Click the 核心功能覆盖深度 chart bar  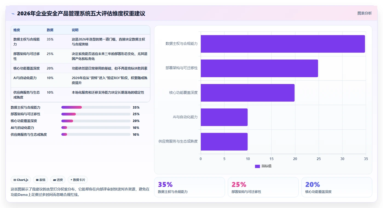247,93
